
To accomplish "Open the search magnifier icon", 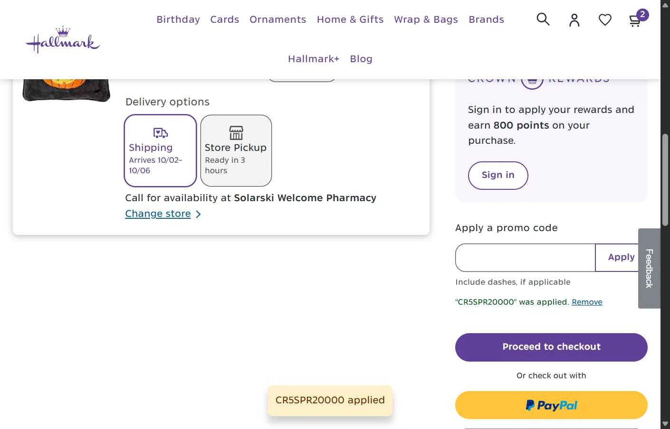I will click(x=543, y=19).
